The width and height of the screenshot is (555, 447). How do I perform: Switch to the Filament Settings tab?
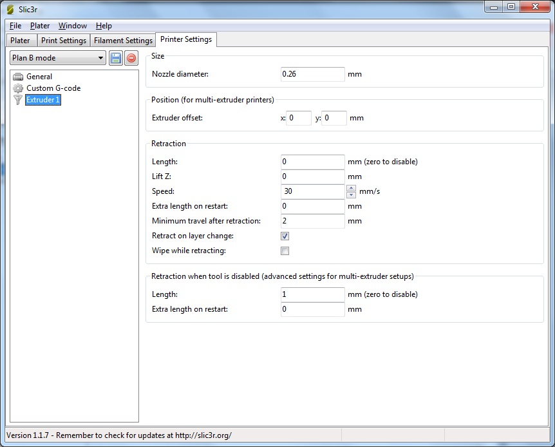[123, 41]
